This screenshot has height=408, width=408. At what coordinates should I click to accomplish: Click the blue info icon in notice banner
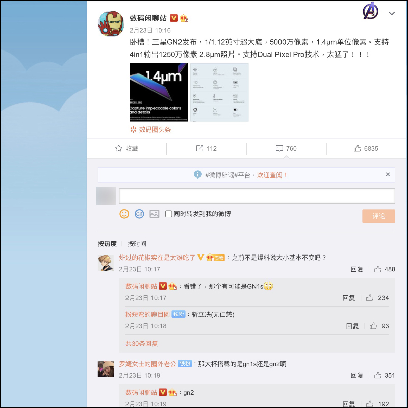point(198,174)
